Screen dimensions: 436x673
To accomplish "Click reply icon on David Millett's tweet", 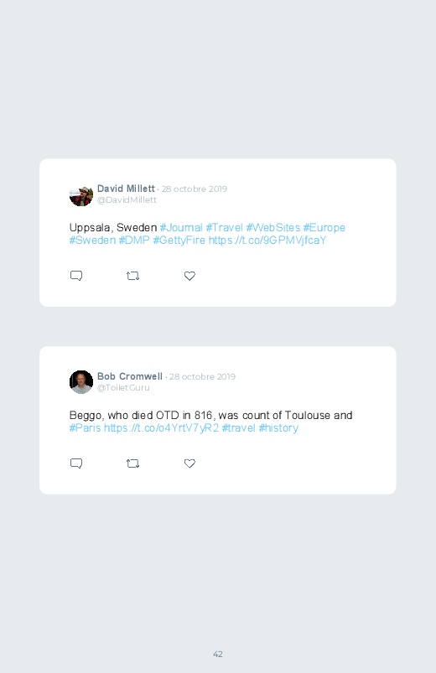I will 76,276.
